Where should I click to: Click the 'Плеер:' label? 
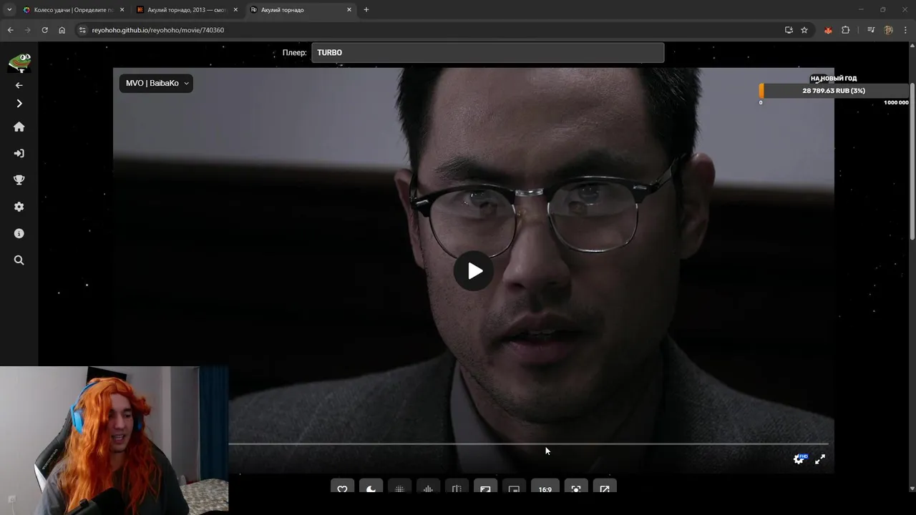click(294, 53)
